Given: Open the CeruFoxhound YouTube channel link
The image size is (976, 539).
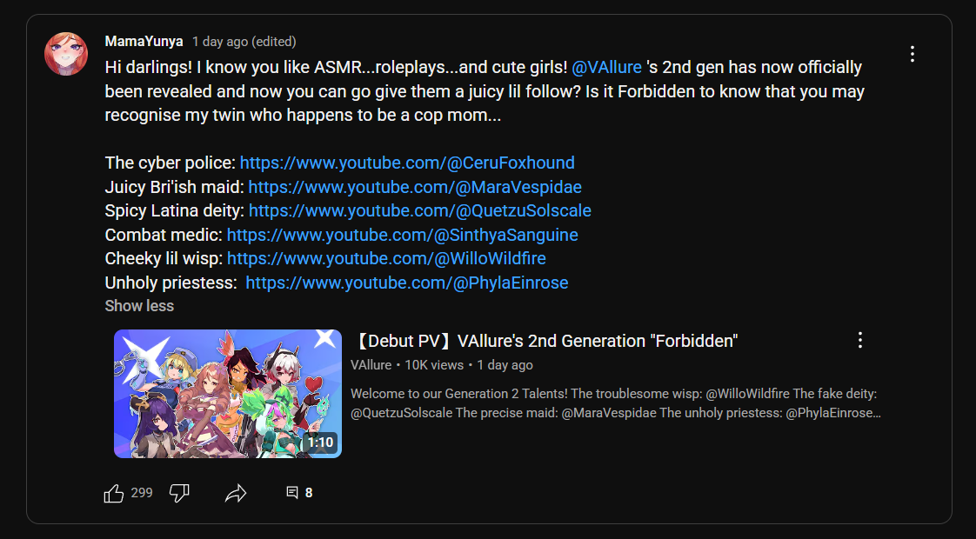Looking at the screenshot, I should (x=407, y=163).
